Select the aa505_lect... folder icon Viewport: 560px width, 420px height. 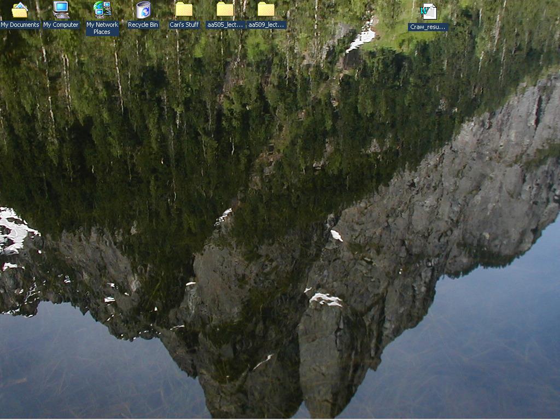[x=225, y=9]
